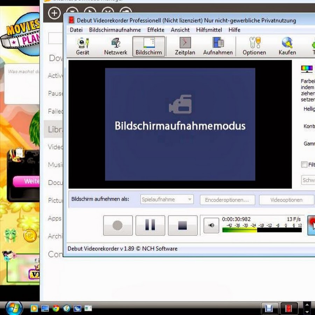Expand the Spielaufnahme capture mode dropdown

tap(167, 199)
